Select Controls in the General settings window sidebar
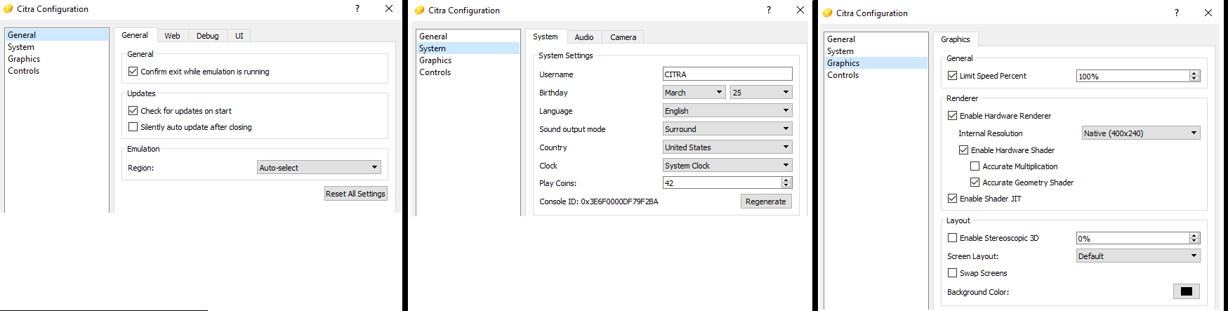The height and width of the screenshot is (311, 1228). 56,71
